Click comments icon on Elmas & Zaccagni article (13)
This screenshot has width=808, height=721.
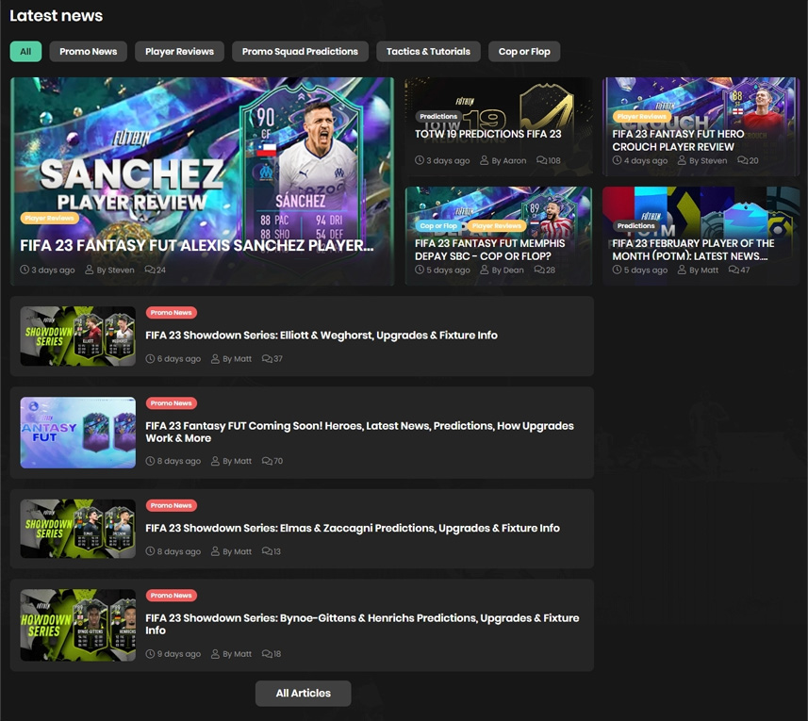coord(267,551)
